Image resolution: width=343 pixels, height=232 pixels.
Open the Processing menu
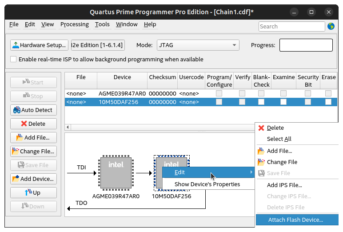[x=74, y=24]
